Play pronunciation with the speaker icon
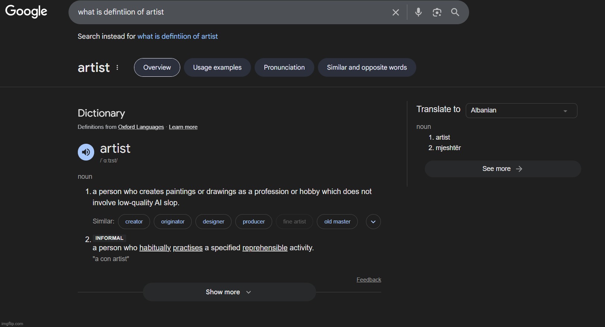The width and height of the screenshot is (605, 327). tap(86, 152)
